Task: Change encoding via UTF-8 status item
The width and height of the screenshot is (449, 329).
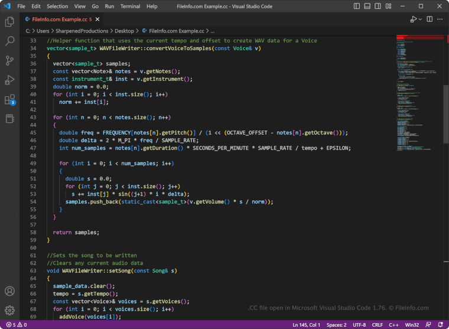Action: 359,325
